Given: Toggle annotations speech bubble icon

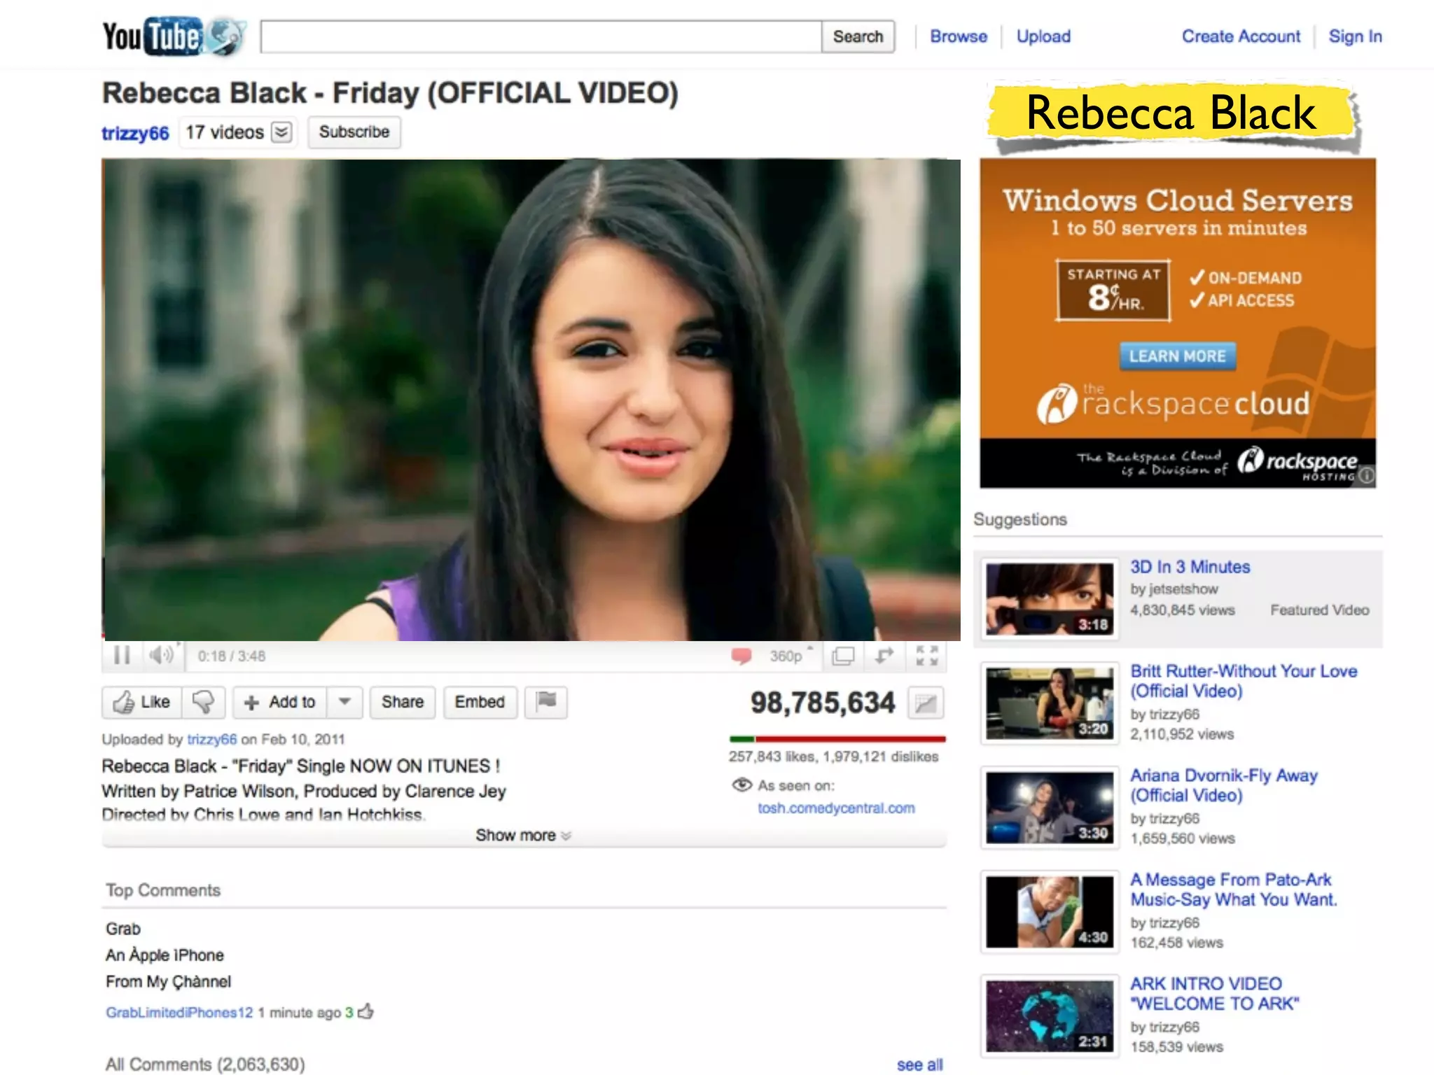Looking at the screenshot, I should pos(742,656).
